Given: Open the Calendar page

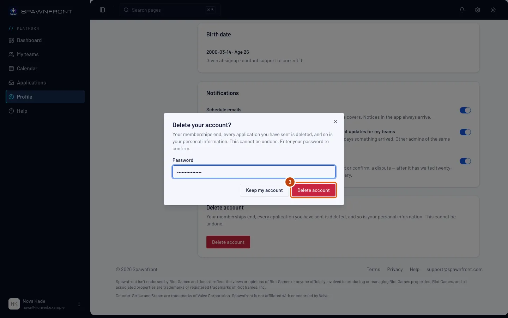Looking at the screenshot, I should click(45, 69).
